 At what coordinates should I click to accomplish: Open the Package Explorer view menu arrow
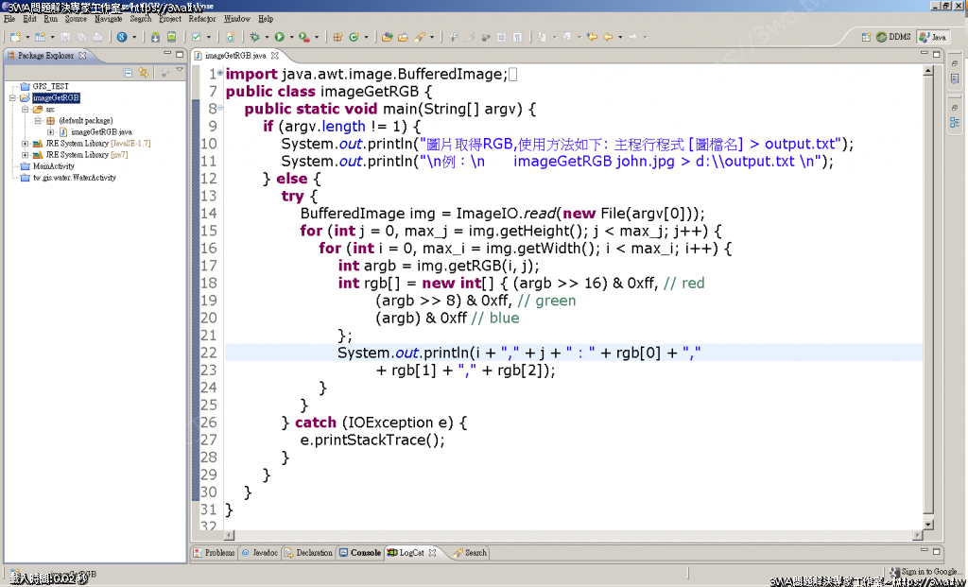[180, 70]
